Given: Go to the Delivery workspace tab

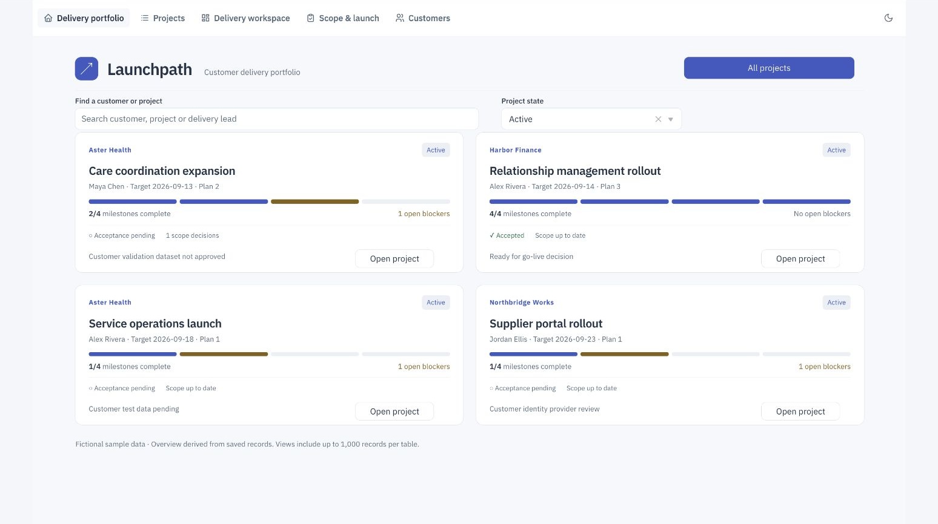Looking at the screenshot, I should tap(245, 18).
